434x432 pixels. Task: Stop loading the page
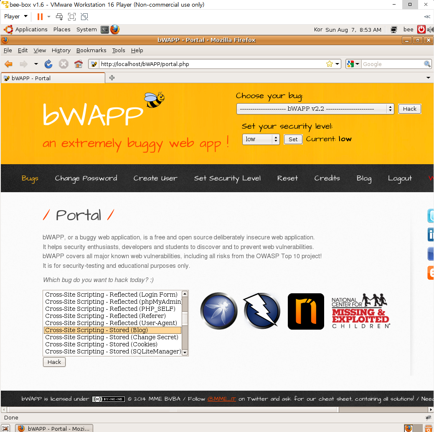click(x=63, y=64)
